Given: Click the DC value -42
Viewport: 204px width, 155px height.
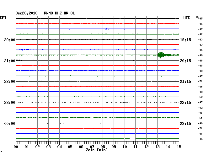Looking at the screenshot, I should 200,34.
